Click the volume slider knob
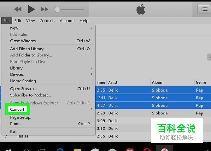 pyautogui.click(x=57, y=9)
